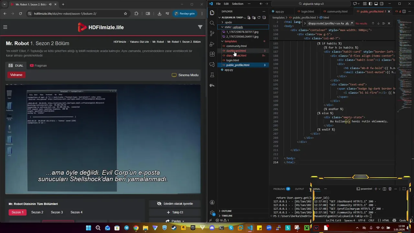Click Yabancı Dizi izle breadcrumb link

click(x=139, y=42)
